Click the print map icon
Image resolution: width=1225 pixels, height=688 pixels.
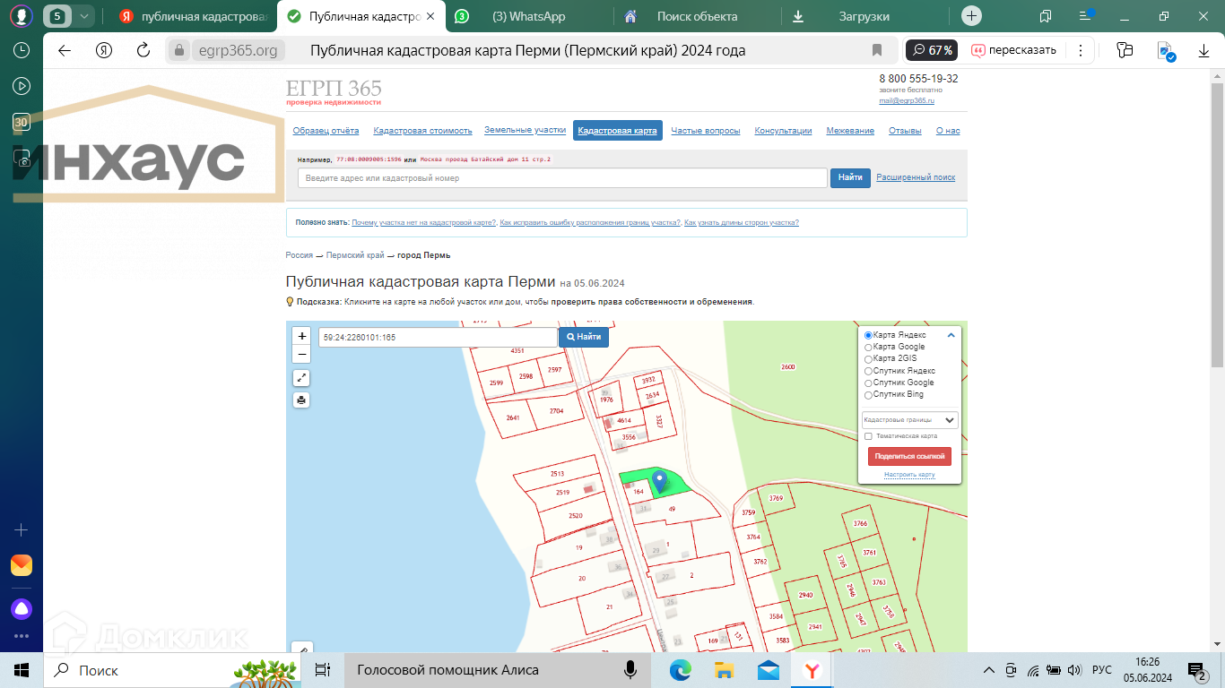click(302, 400)
